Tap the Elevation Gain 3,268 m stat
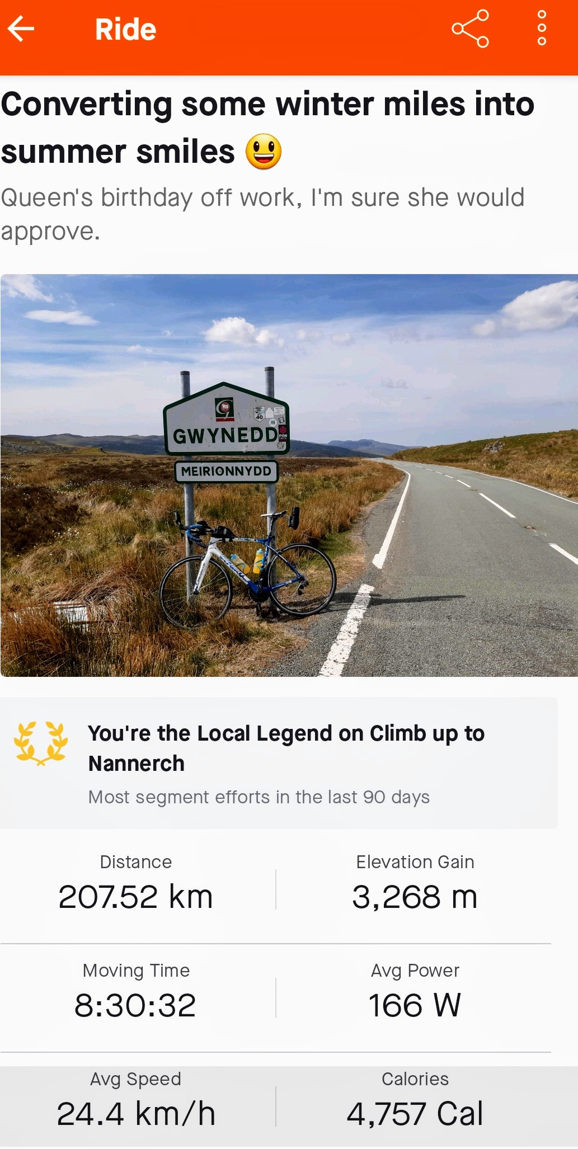Screen dimensions: 578x1149 click(x=415, y=884)
